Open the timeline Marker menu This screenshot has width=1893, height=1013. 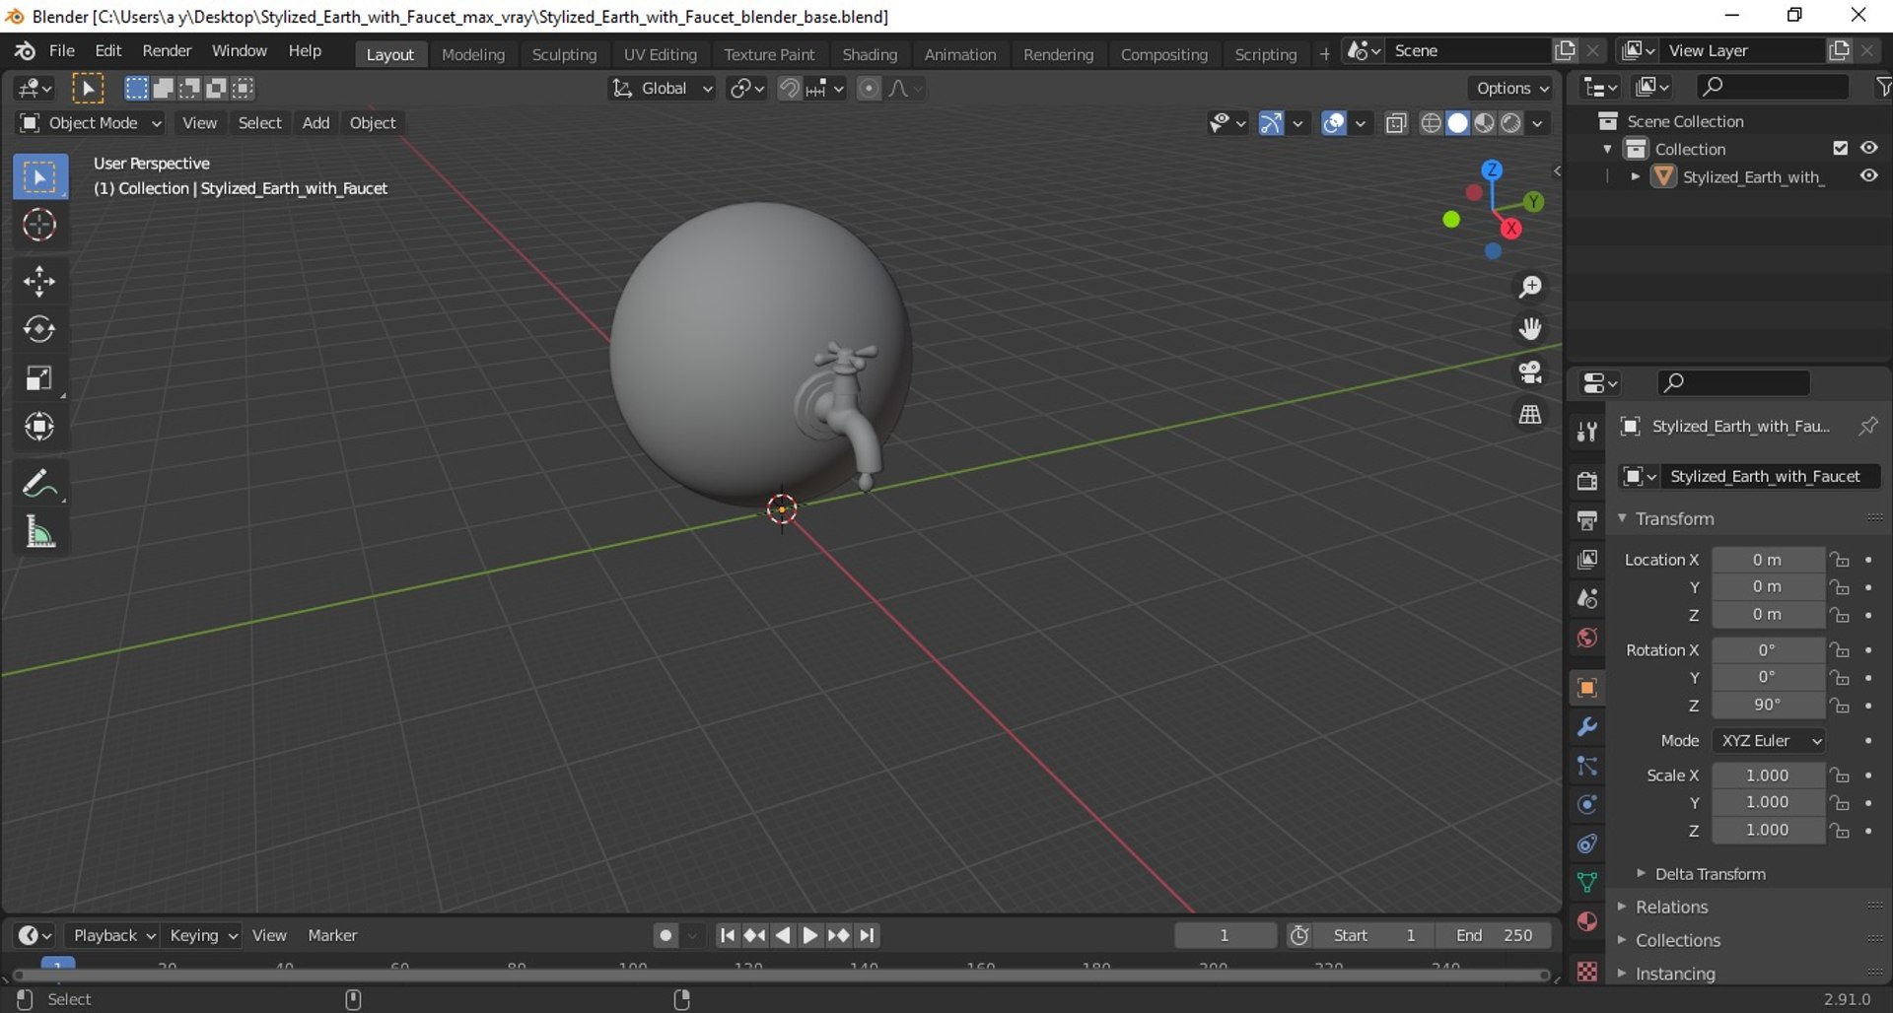point(332,935)
